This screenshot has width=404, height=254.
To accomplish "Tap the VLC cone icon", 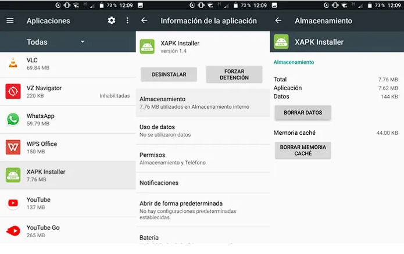I will point(13,63).
